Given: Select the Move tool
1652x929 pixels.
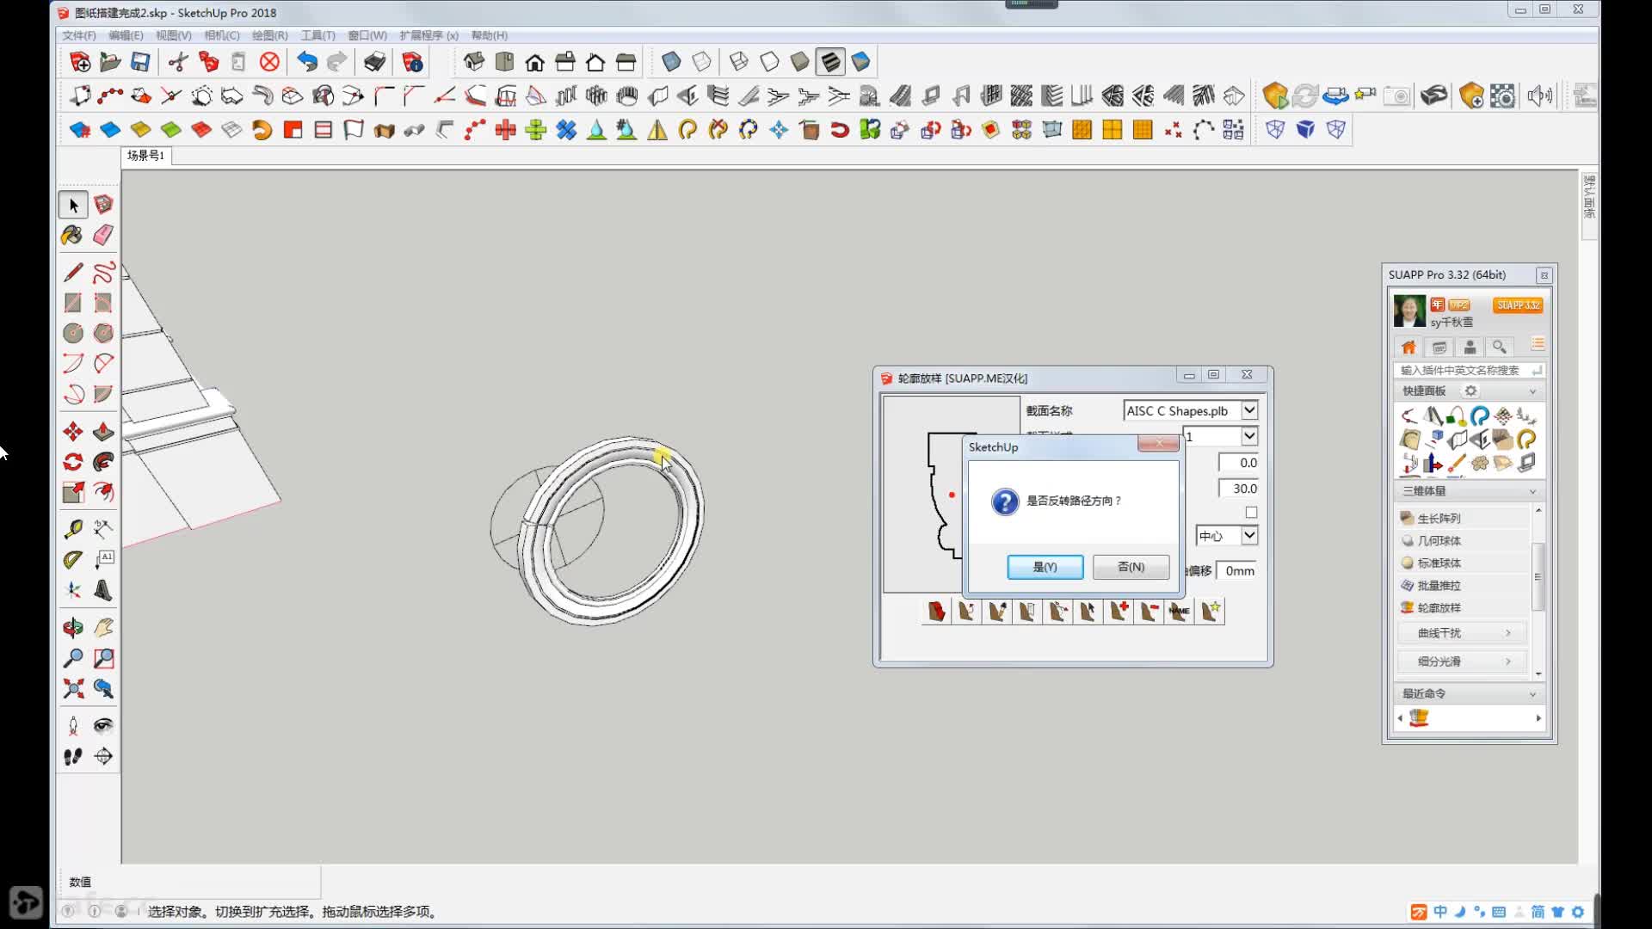Looking at the screenshot, I should [73, 431].
